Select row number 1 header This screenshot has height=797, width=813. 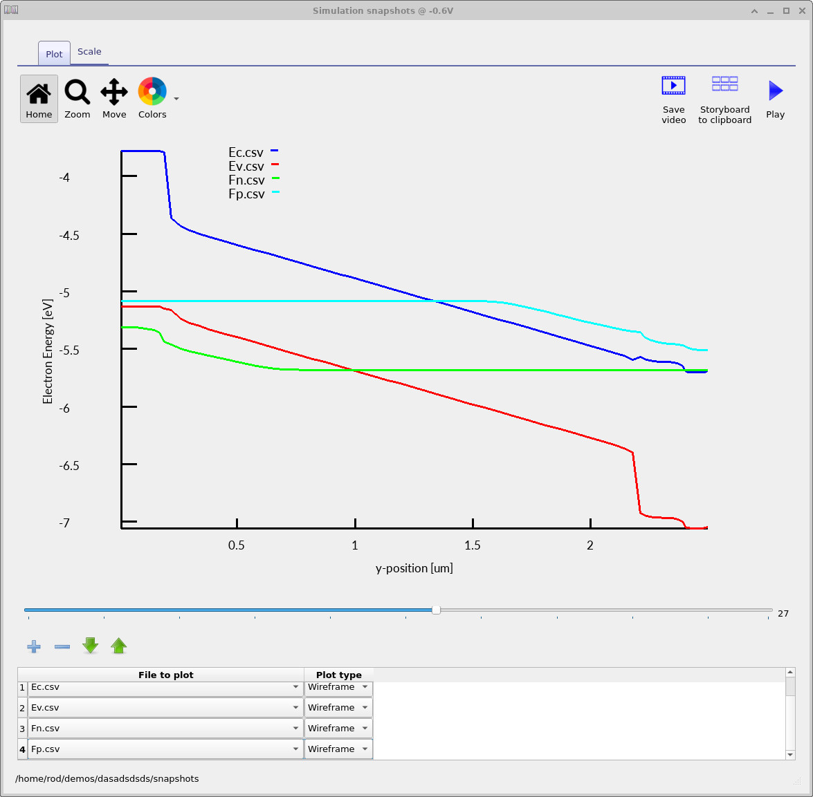tap(22, 688)
